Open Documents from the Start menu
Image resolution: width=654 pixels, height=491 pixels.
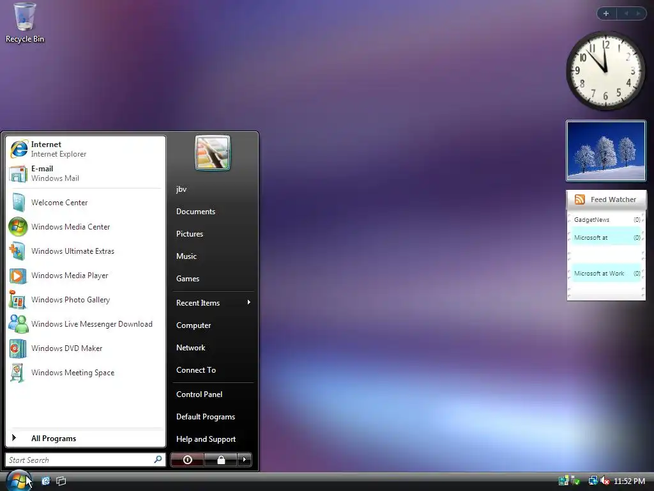[213, 212]
